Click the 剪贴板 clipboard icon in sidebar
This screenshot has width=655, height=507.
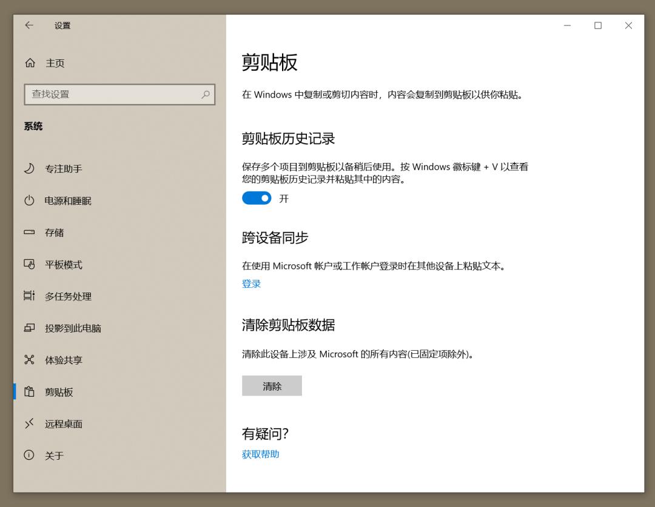point(30,392)
